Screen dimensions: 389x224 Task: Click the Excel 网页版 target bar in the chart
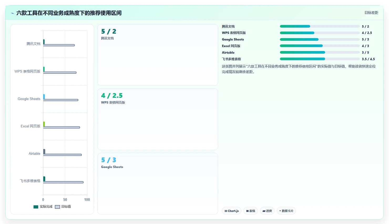click(62, 127)
